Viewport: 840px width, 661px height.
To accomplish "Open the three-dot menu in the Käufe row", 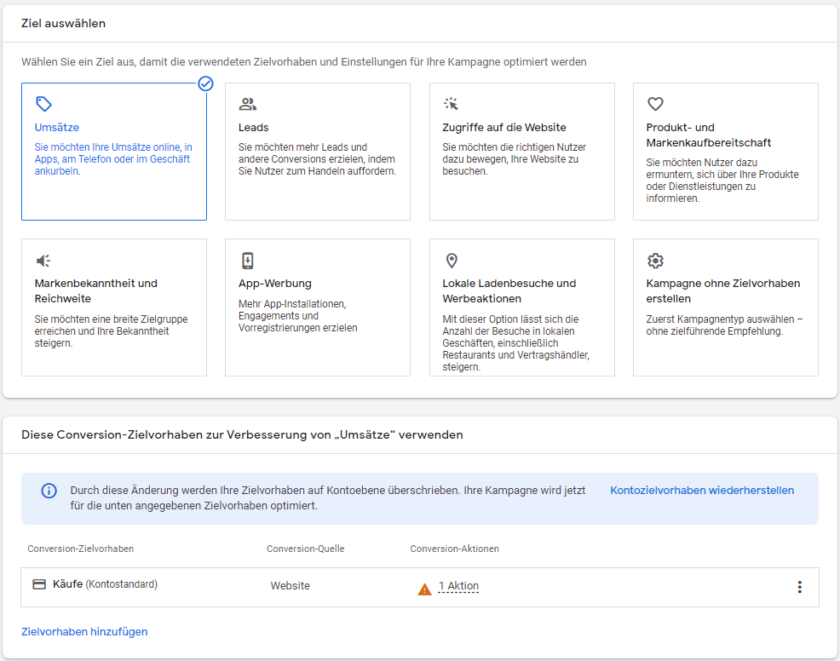I will tap(799, 586).
